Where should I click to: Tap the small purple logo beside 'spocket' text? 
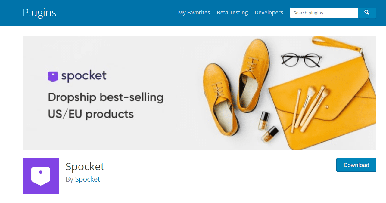53,76
